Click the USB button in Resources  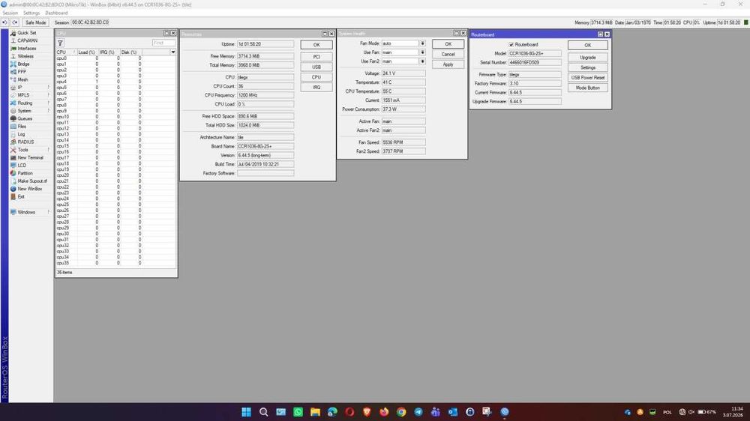point(316,67)
